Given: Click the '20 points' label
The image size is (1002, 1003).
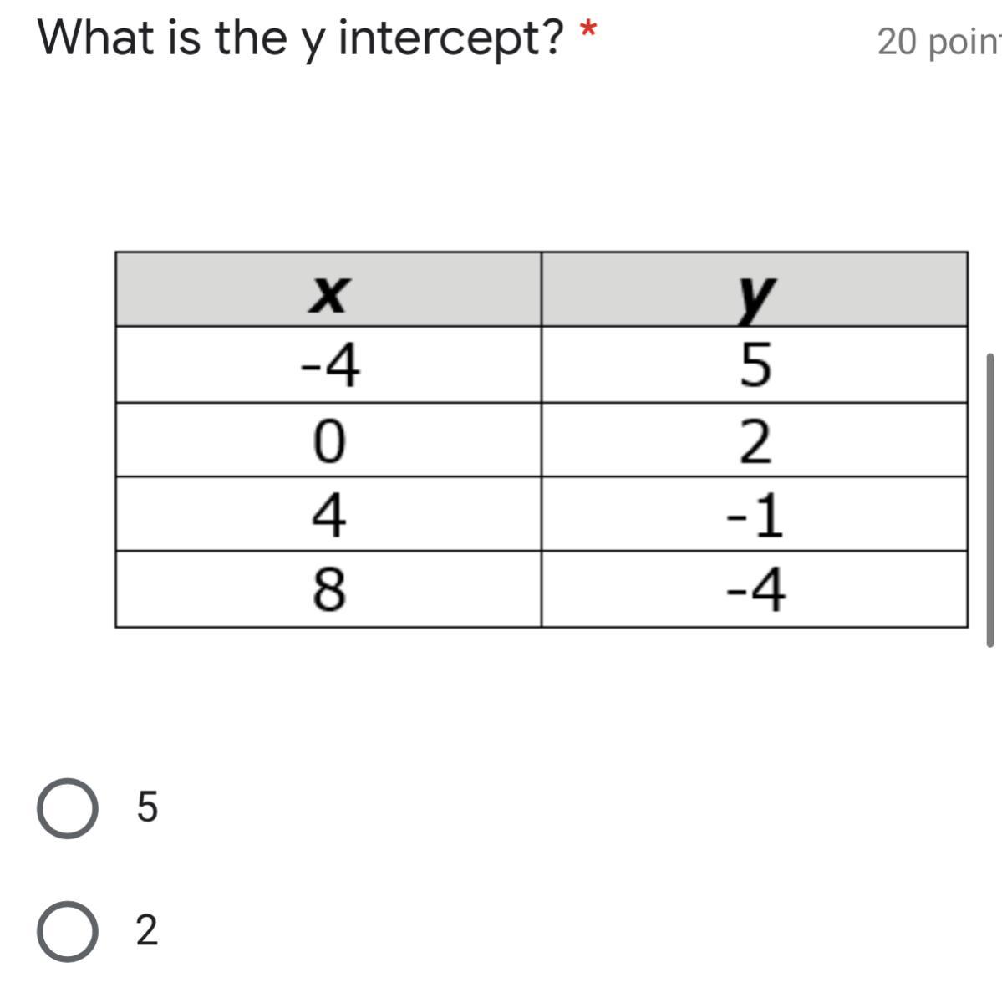Looking at the screenshot, I should (x=939, y=41).
